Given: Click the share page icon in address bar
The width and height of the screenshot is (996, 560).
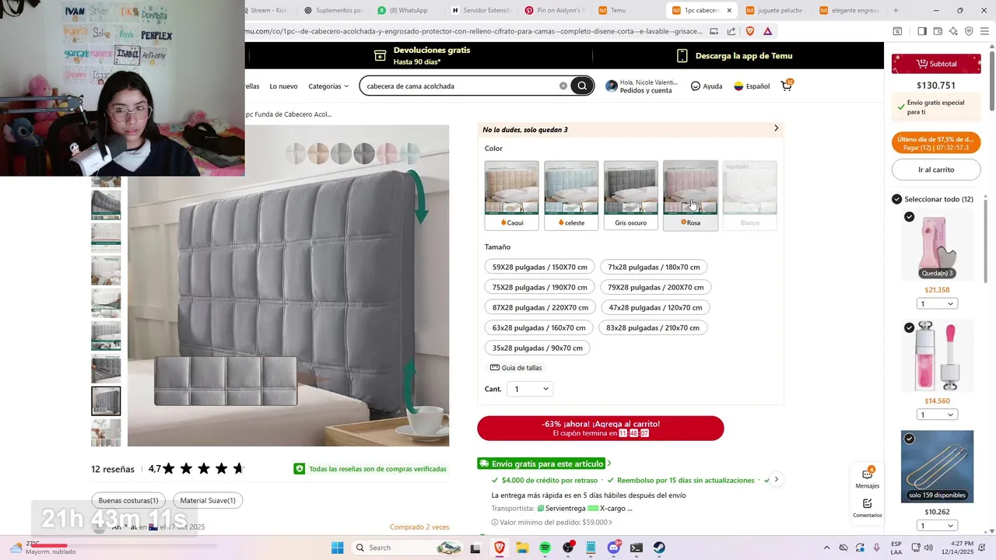Looking at the screenshot, I should pos(731,31).
